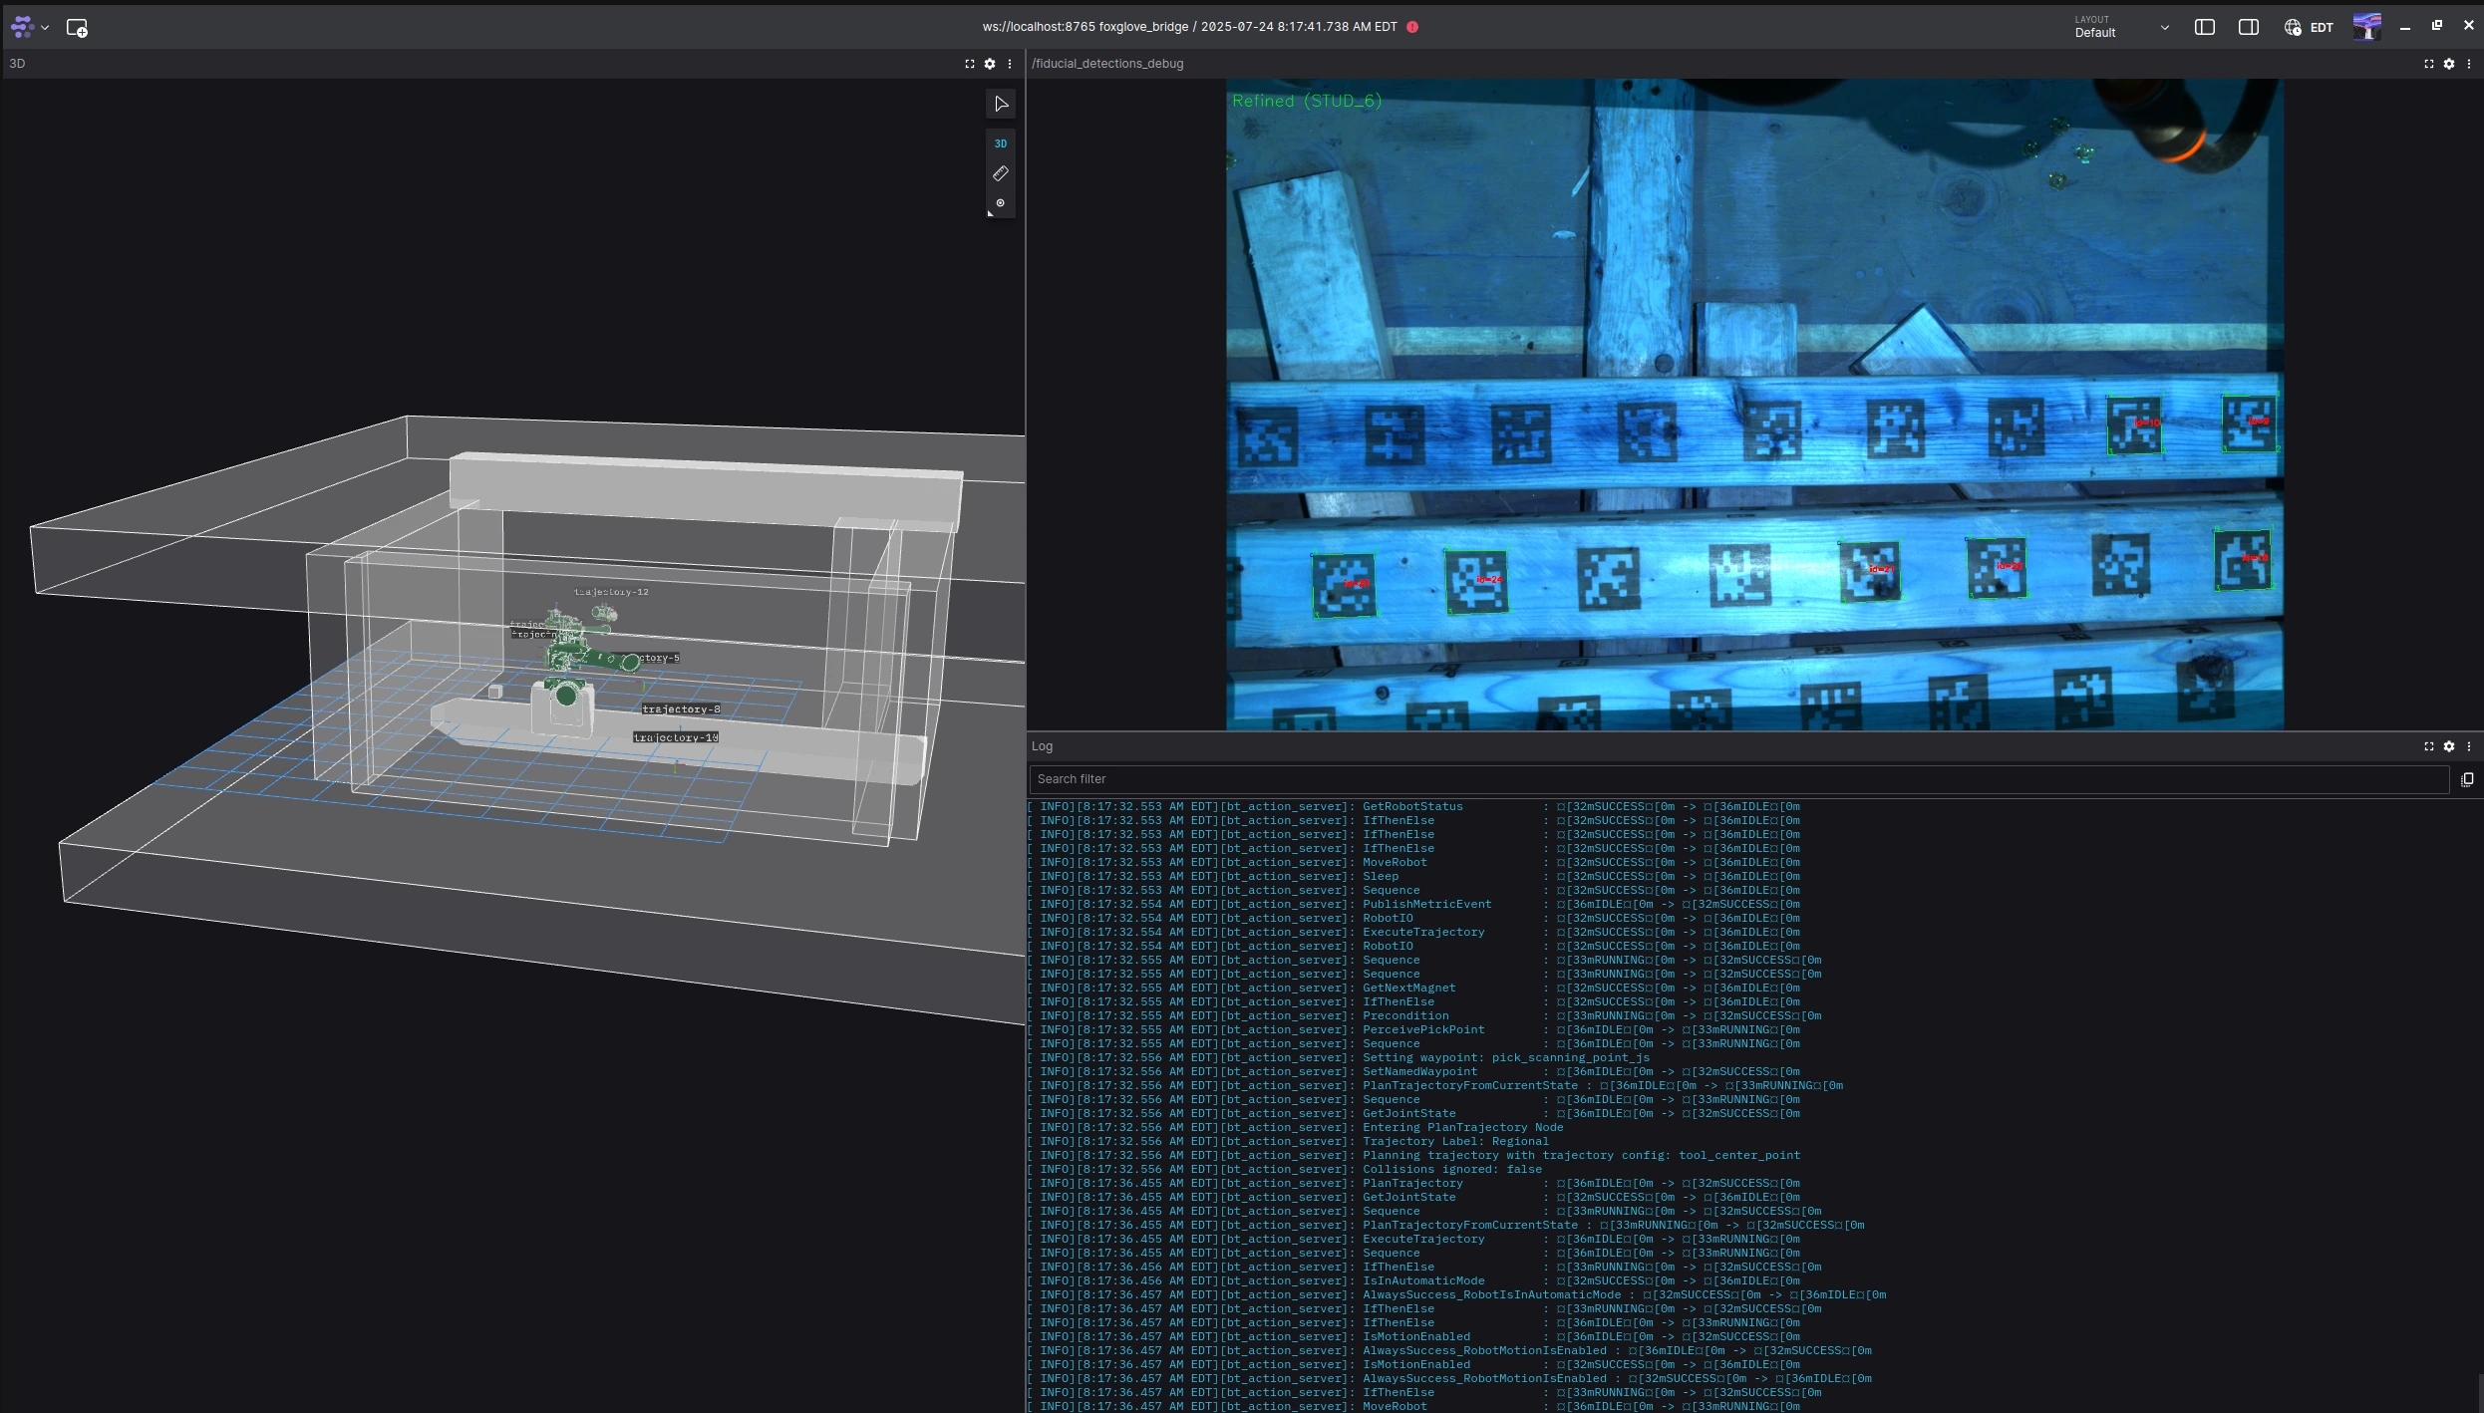This screenshot has height=1413, width=2484.
Task: Open the fiducial_detections_debug panel overflow menu
Action: coord(2469,63)
